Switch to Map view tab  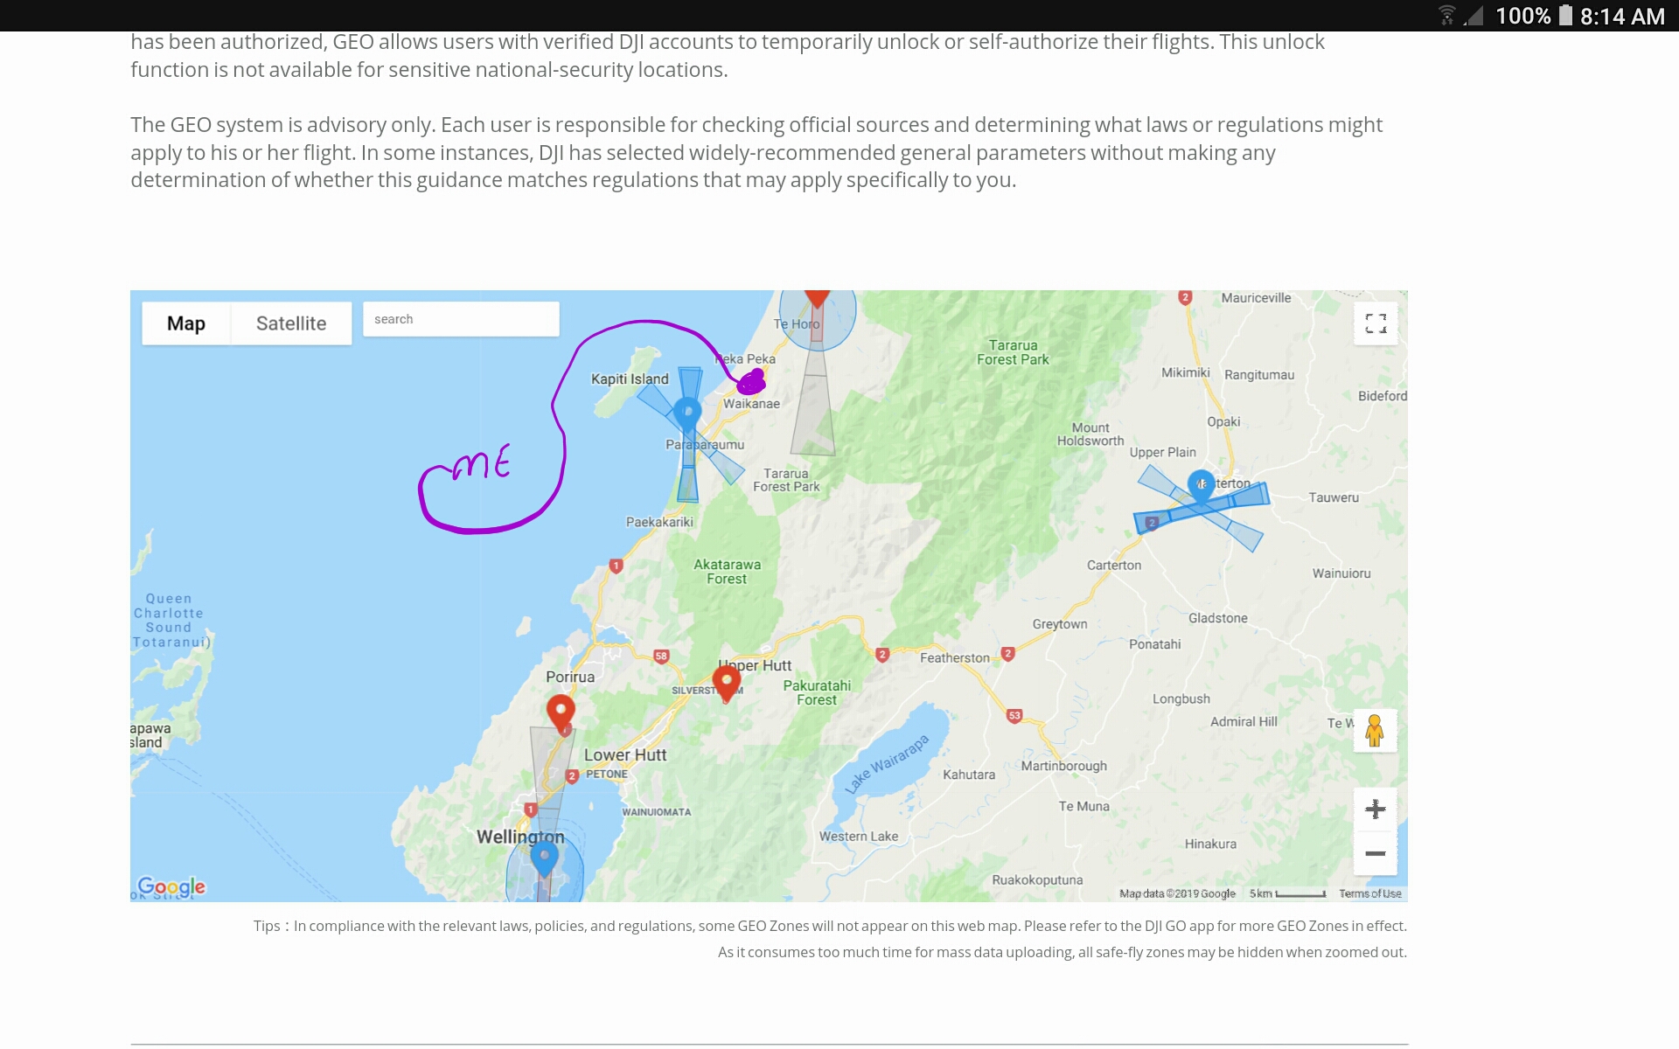(186, 323)
